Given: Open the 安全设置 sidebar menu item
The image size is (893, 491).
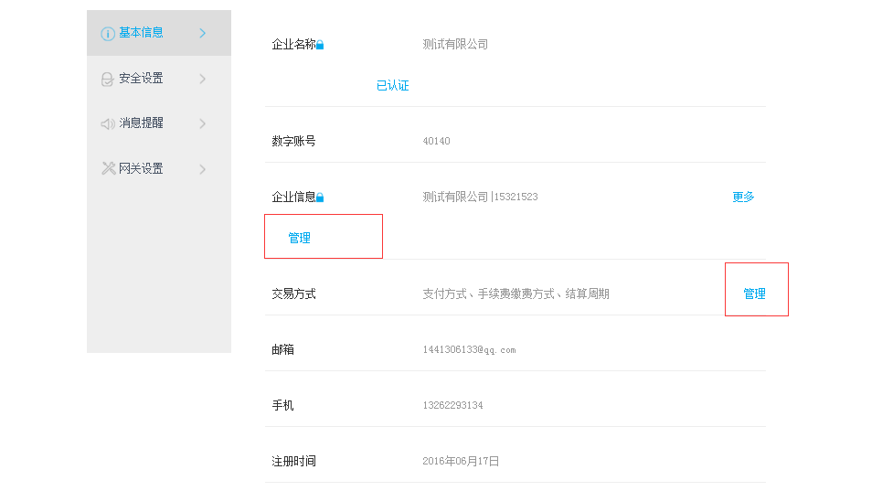Looking at the screenshot, I should 159,79.
